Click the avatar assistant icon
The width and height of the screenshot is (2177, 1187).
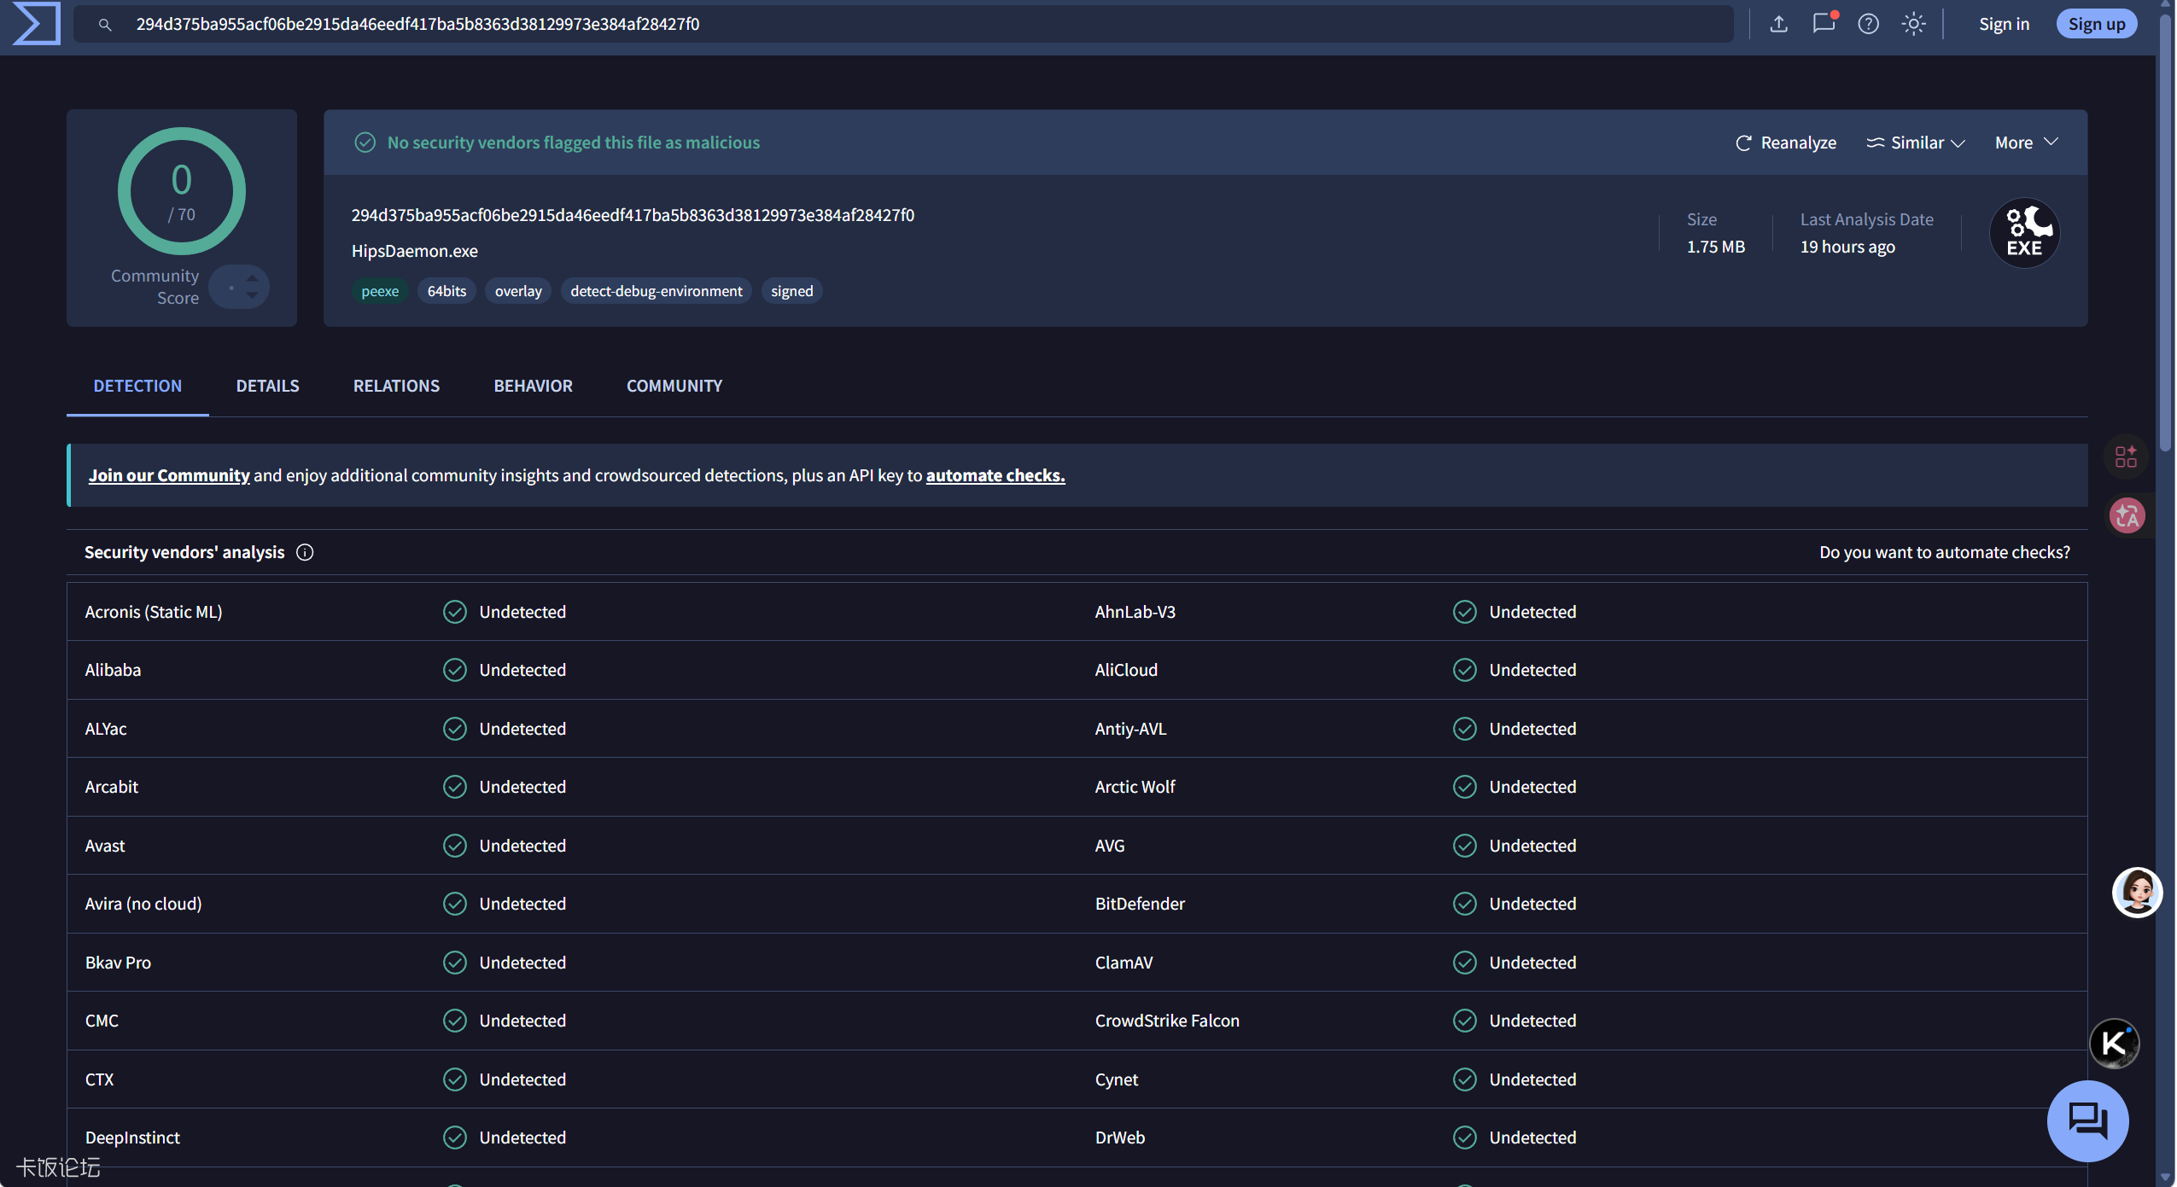2137,893
